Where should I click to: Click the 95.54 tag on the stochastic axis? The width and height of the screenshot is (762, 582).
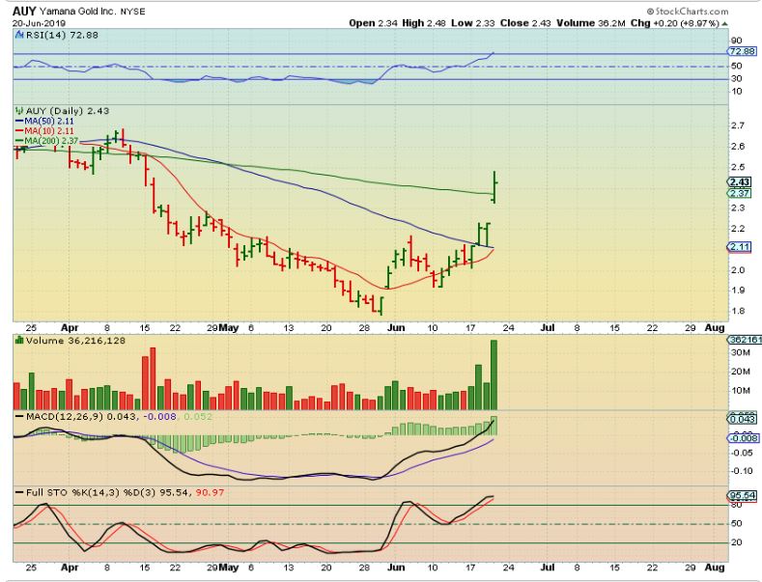pyautogui.click(x=742, y=495)
